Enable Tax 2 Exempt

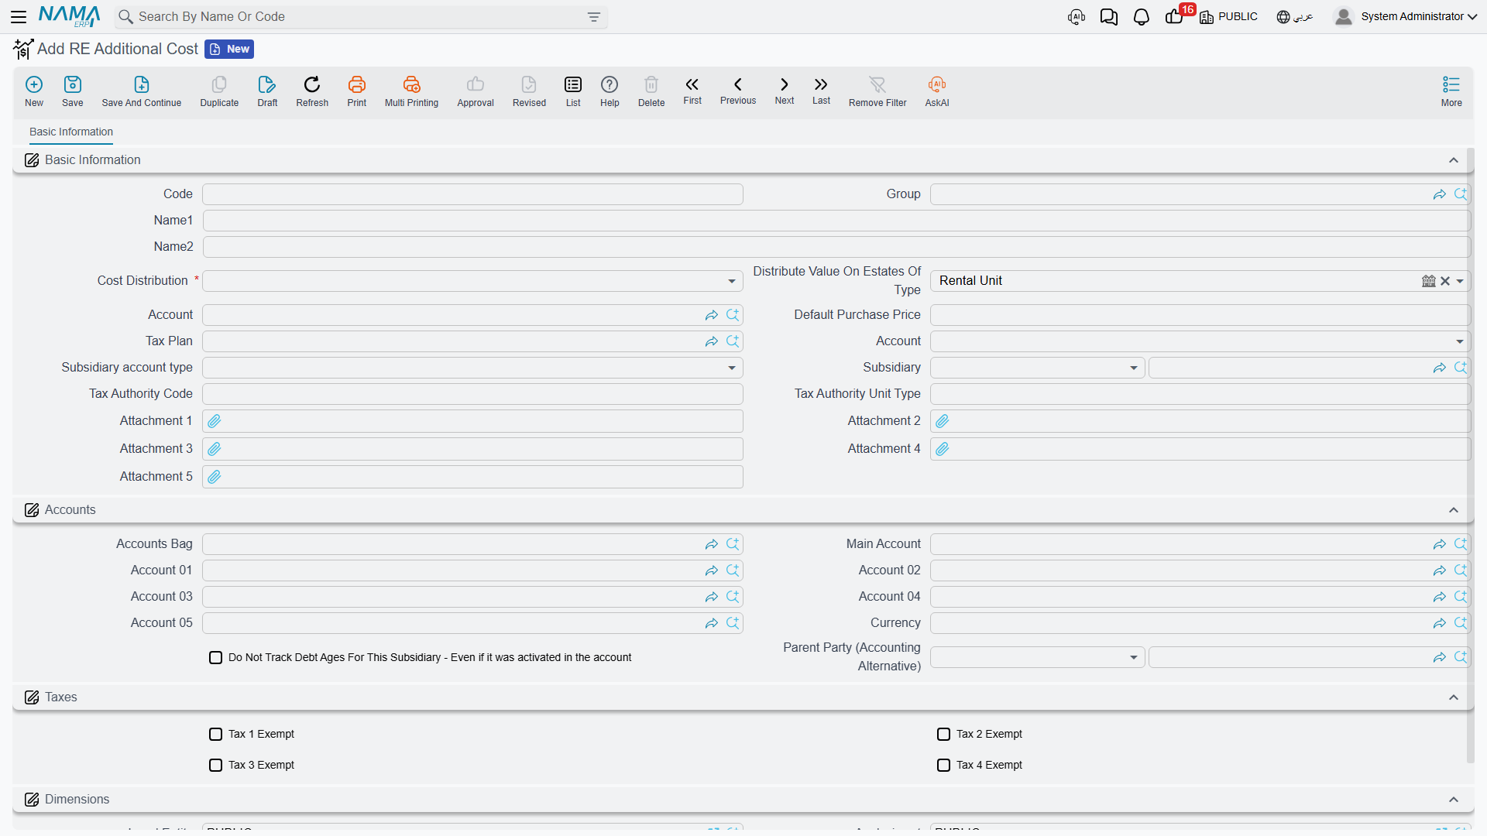(944, 734)
